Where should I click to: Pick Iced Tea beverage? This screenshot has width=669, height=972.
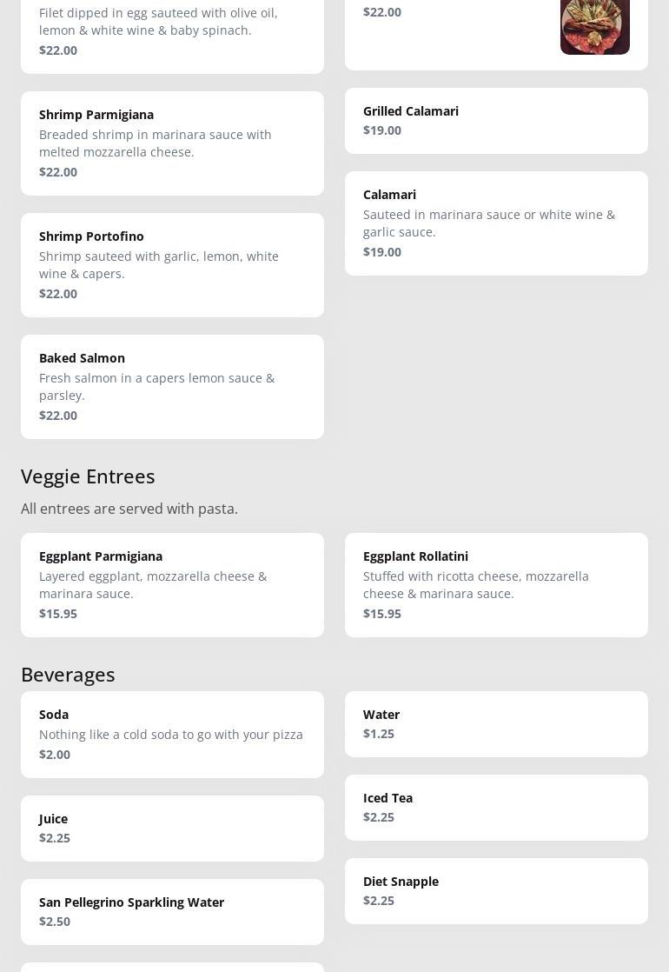pyautogui.click(x=496, y=807)
